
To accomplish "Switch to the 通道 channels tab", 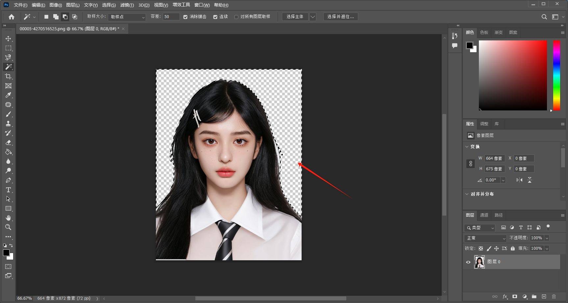I will click(x=484, y=215).
